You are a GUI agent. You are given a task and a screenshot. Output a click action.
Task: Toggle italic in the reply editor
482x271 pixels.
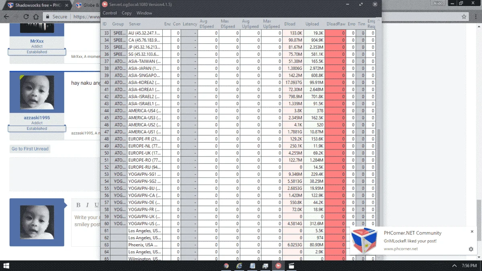(88, 205)
